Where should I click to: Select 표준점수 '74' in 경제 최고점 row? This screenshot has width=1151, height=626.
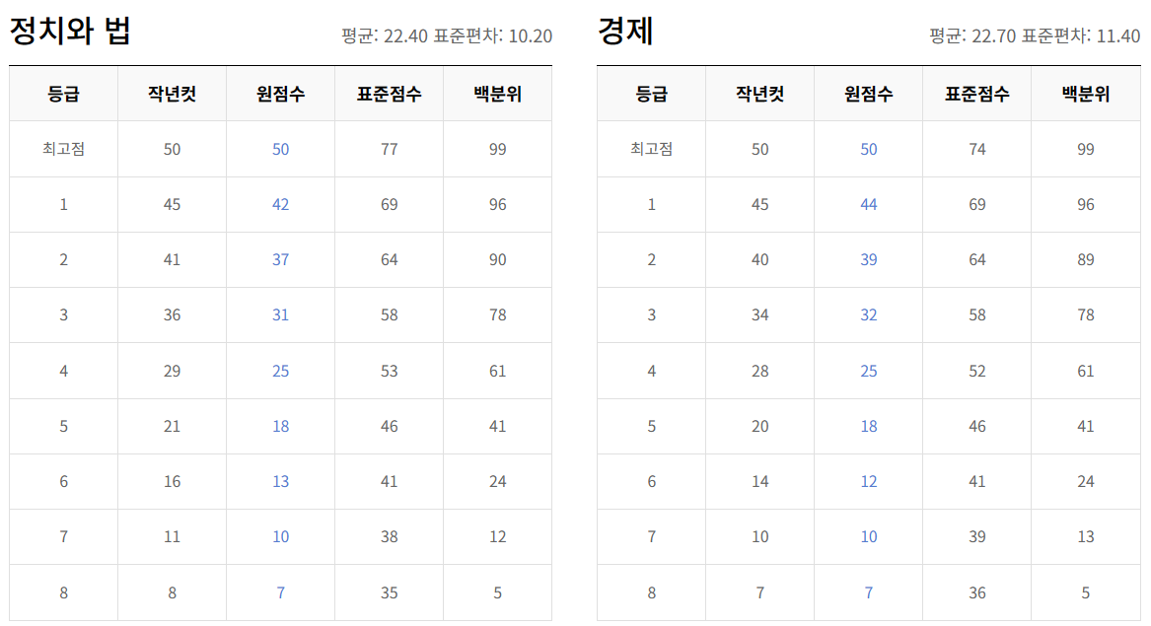click(977, 149)
